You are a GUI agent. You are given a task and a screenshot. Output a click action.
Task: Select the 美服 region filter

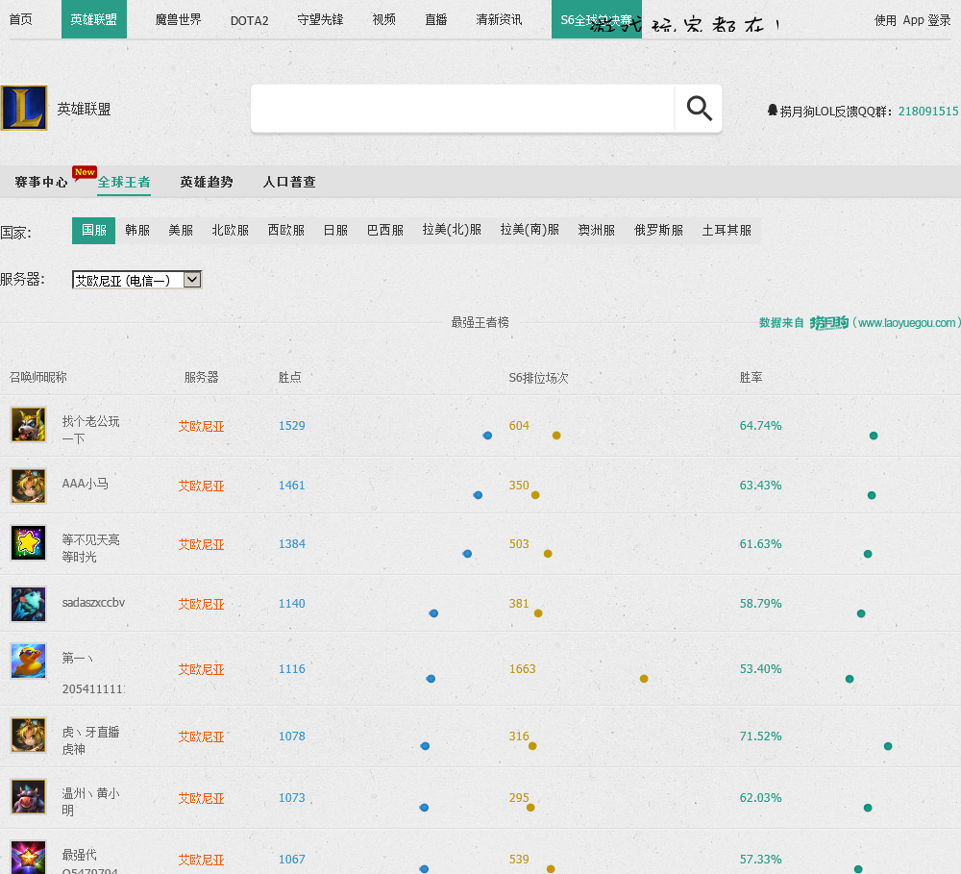click(x=181, y=231)
